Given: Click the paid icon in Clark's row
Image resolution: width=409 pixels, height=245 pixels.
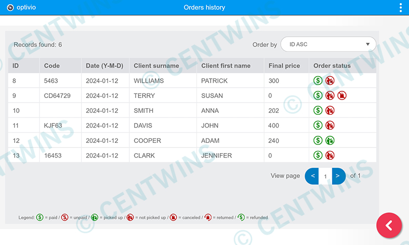Looking at the screenshot, I should point(317,155).
